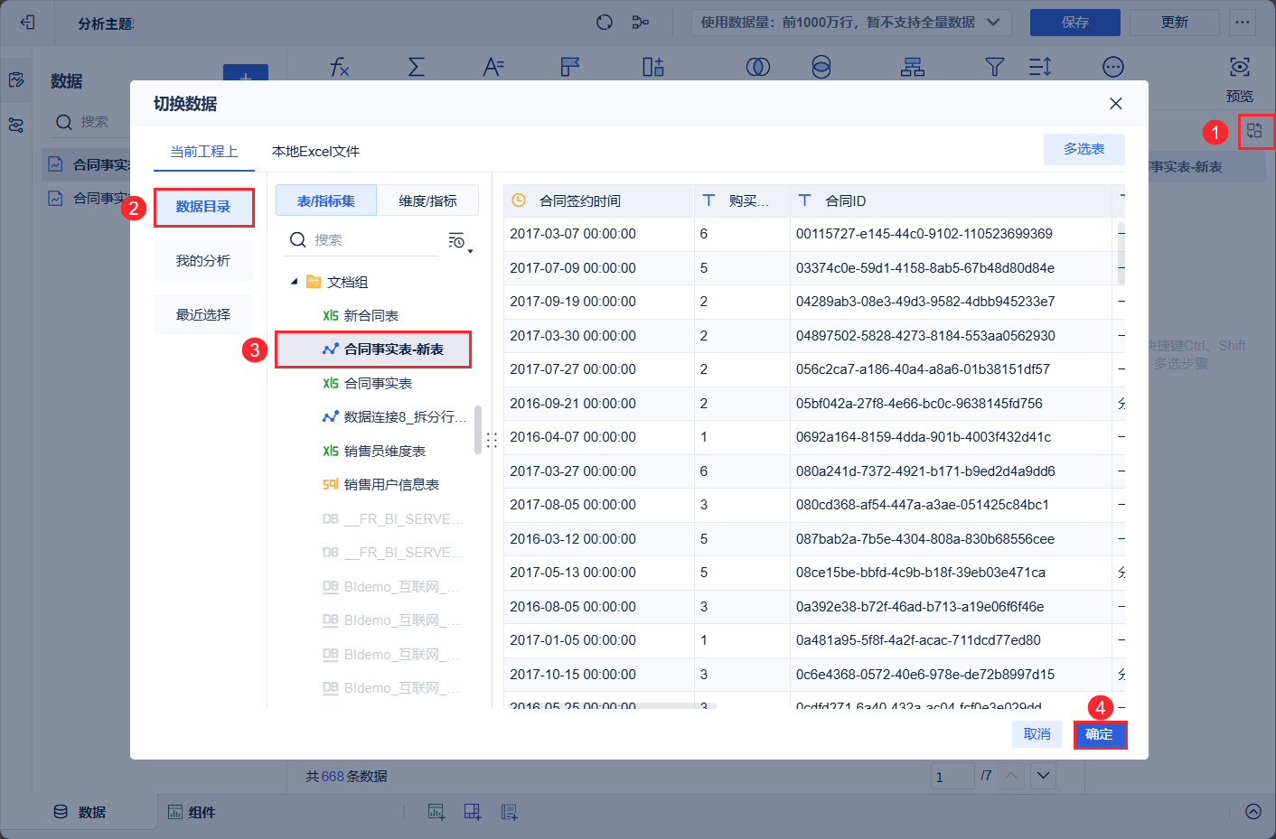The height and width of the screenshot is (839, 1276).
Task: Switch to 当前工程上 tab
Action: (204, 151)
